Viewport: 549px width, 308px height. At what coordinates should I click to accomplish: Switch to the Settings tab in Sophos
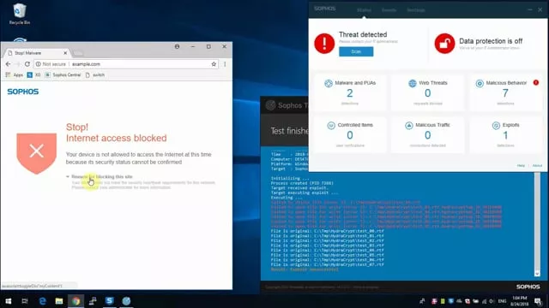coord(415,10)
